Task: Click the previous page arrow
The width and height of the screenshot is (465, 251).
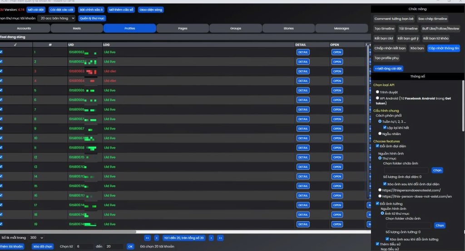Action: point(157,237)
